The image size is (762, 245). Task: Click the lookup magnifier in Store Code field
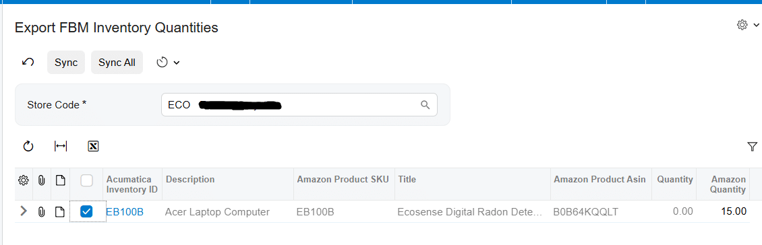pos(426,105)
